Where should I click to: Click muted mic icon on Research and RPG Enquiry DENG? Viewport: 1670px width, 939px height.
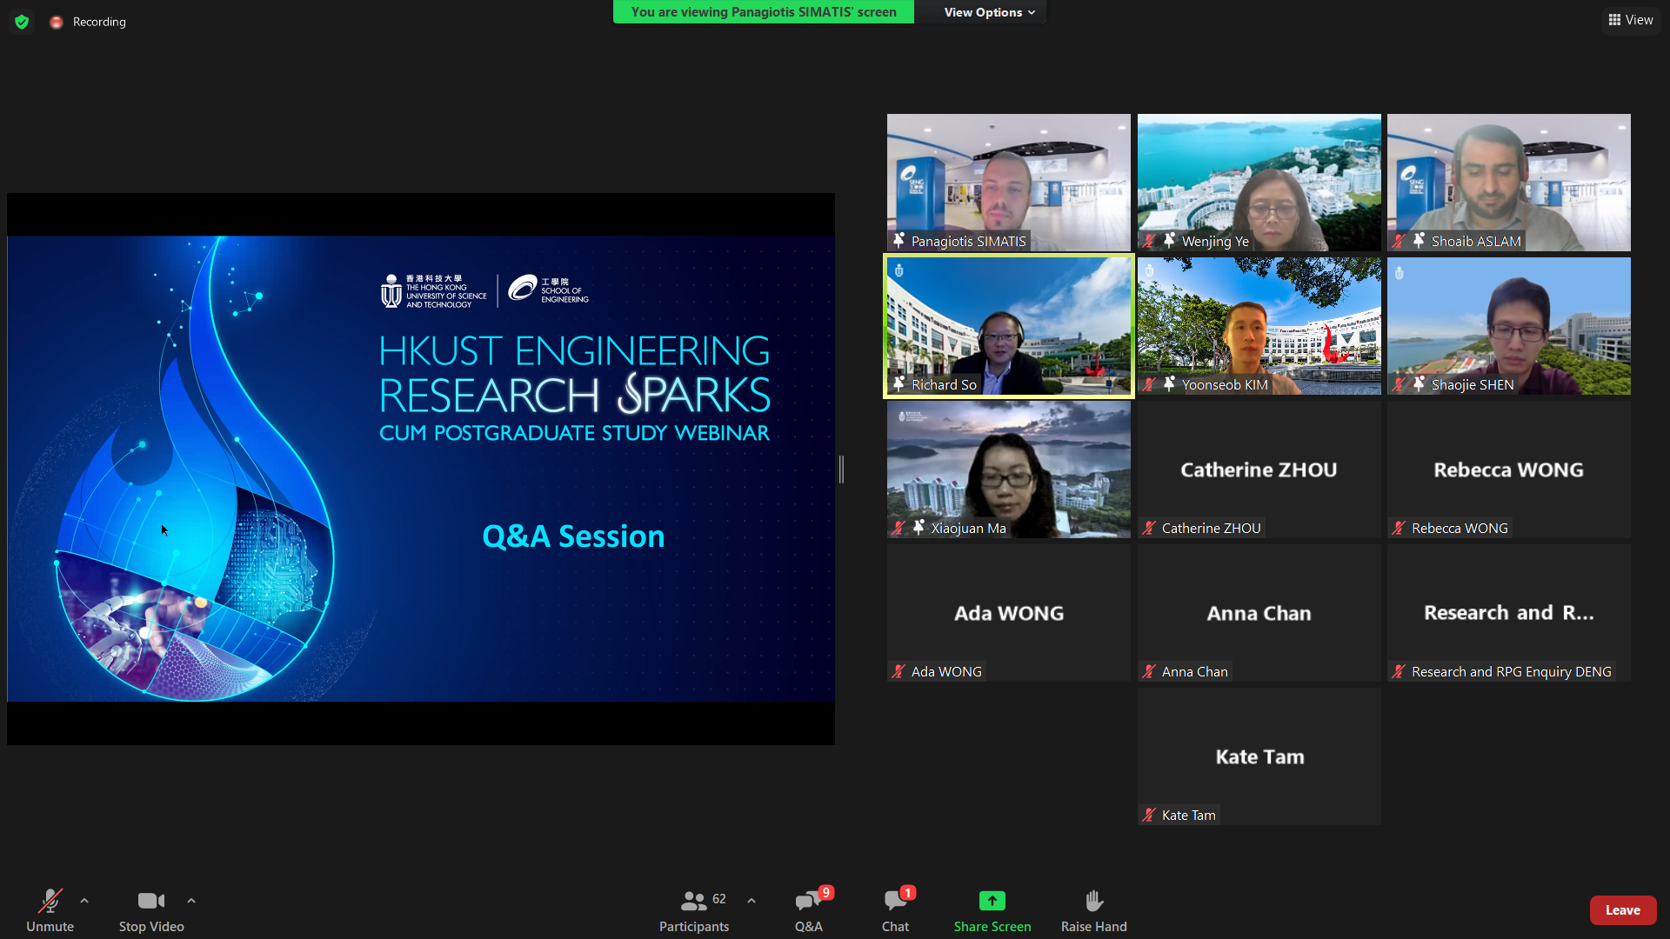[x=1399, y=671]
